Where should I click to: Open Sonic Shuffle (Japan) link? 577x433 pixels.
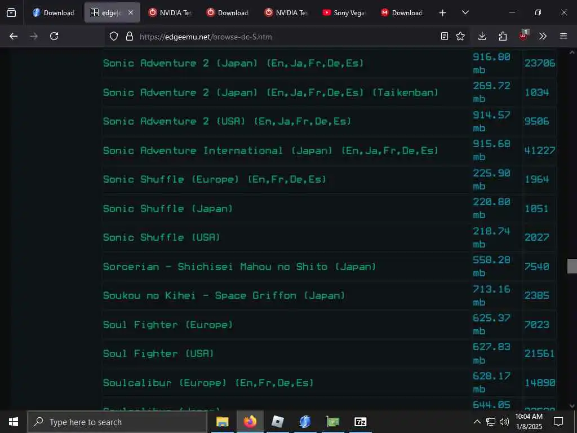(168, 209)
